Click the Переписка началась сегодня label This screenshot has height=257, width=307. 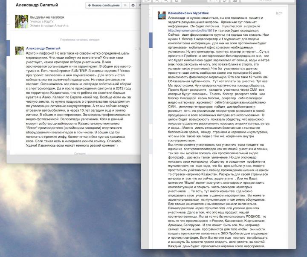[80, 40]
